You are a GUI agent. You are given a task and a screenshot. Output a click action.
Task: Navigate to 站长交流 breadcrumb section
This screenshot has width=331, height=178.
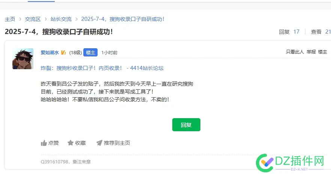(x=61, y=19)
